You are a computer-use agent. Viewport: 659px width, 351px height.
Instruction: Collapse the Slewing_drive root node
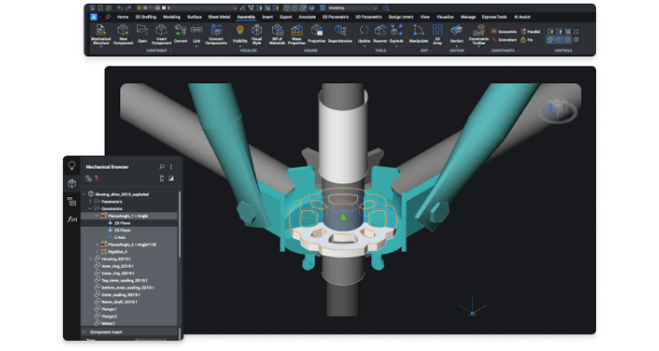pos(84,194)
